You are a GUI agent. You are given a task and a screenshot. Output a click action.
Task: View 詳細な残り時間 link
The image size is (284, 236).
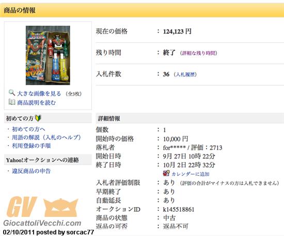199,53
